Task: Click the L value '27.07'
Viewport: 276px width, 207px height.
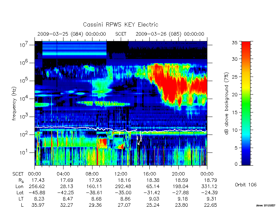Action: [x=124, y=205]
